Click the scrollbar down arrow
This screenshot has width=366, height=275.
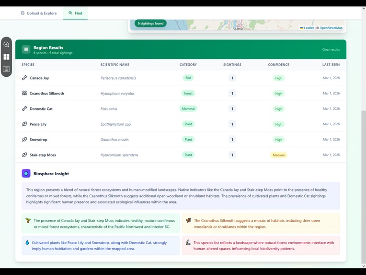(x=364, y=266)
